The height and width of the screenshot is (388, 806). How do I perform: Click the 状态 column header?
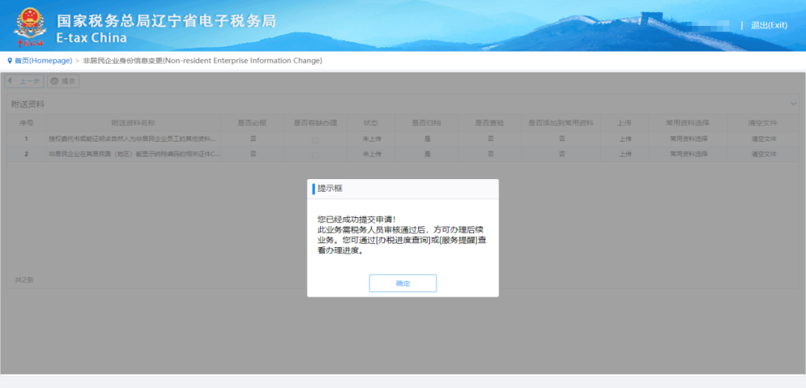[372, 122]
